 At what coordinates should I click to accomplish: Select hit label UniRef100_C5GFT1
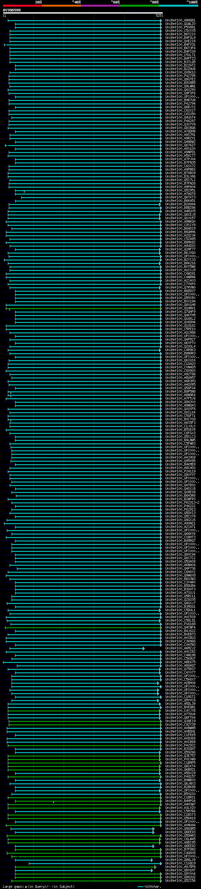click(x=180, y=416)
